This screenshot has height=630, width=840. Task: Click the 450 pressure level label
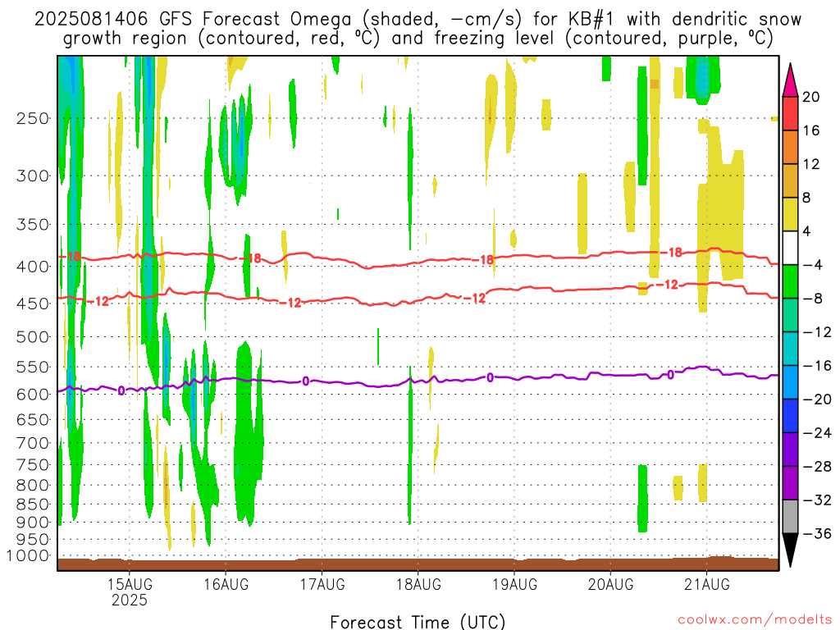[33, 304]
